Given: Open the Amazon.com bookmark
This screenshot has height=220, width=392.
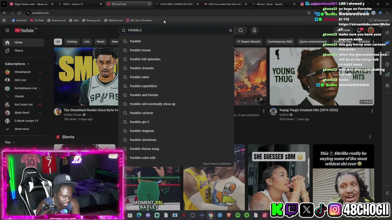Looking at the screenshot, I should 56,20.
